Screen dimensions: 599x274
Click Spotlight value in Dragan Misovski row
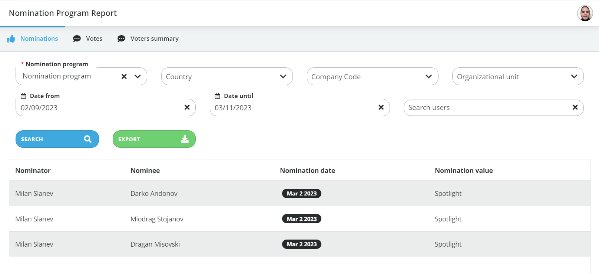448,244
